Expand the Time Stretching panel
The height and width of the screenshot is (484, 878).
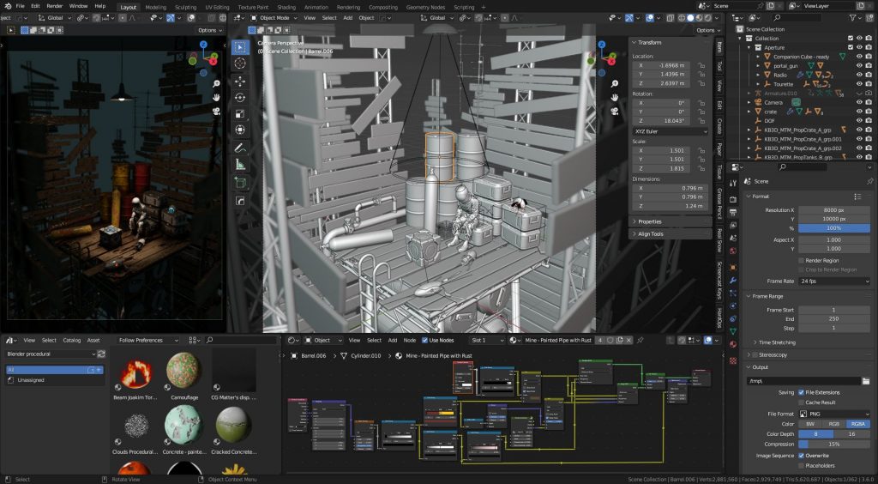(776, 342)
